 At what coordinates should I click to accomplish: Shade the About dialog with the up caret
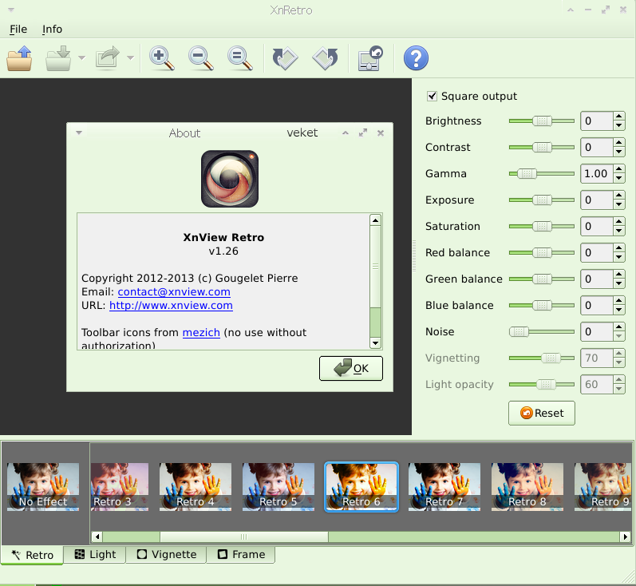click(x=346, y=133)
